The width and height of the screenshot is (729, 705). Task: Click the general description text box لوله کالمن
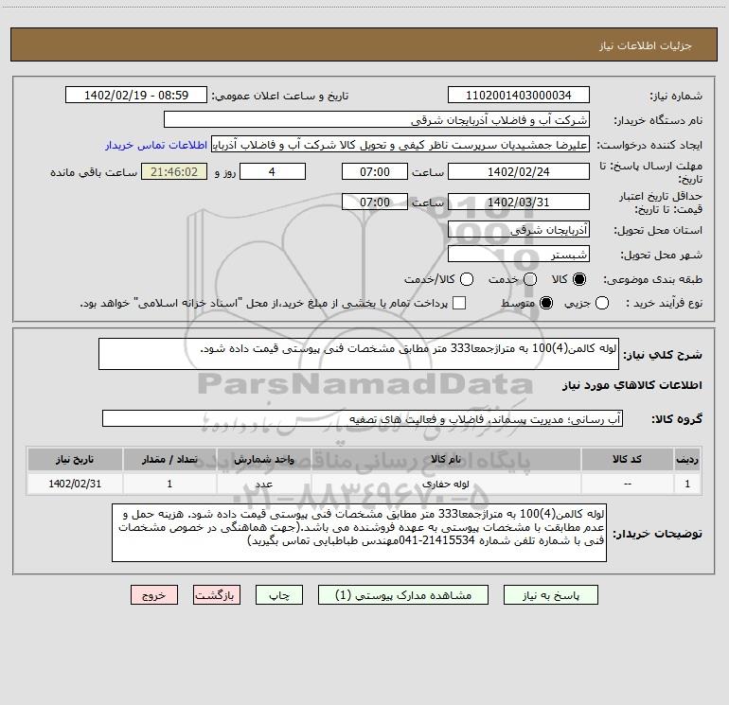[x=359, y=354]
